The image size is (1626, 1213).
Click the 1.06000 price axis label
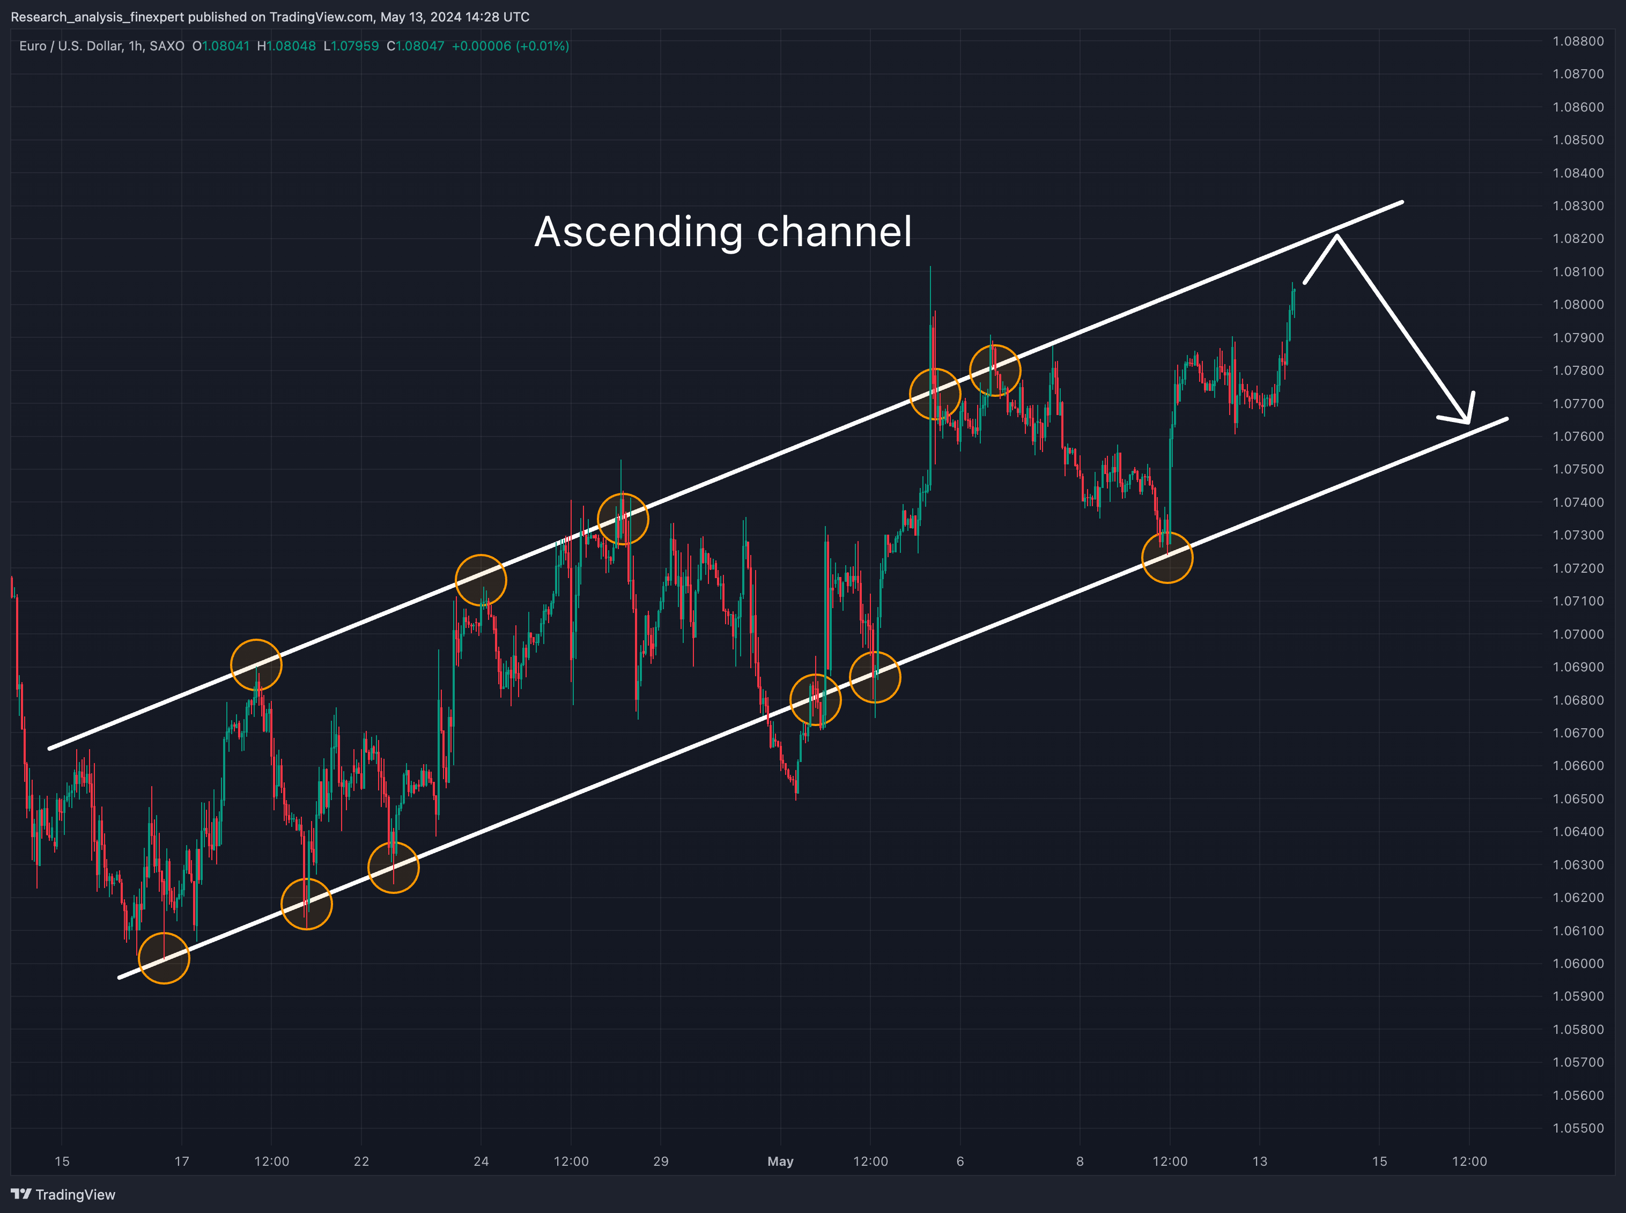(x=1578, y=963)
